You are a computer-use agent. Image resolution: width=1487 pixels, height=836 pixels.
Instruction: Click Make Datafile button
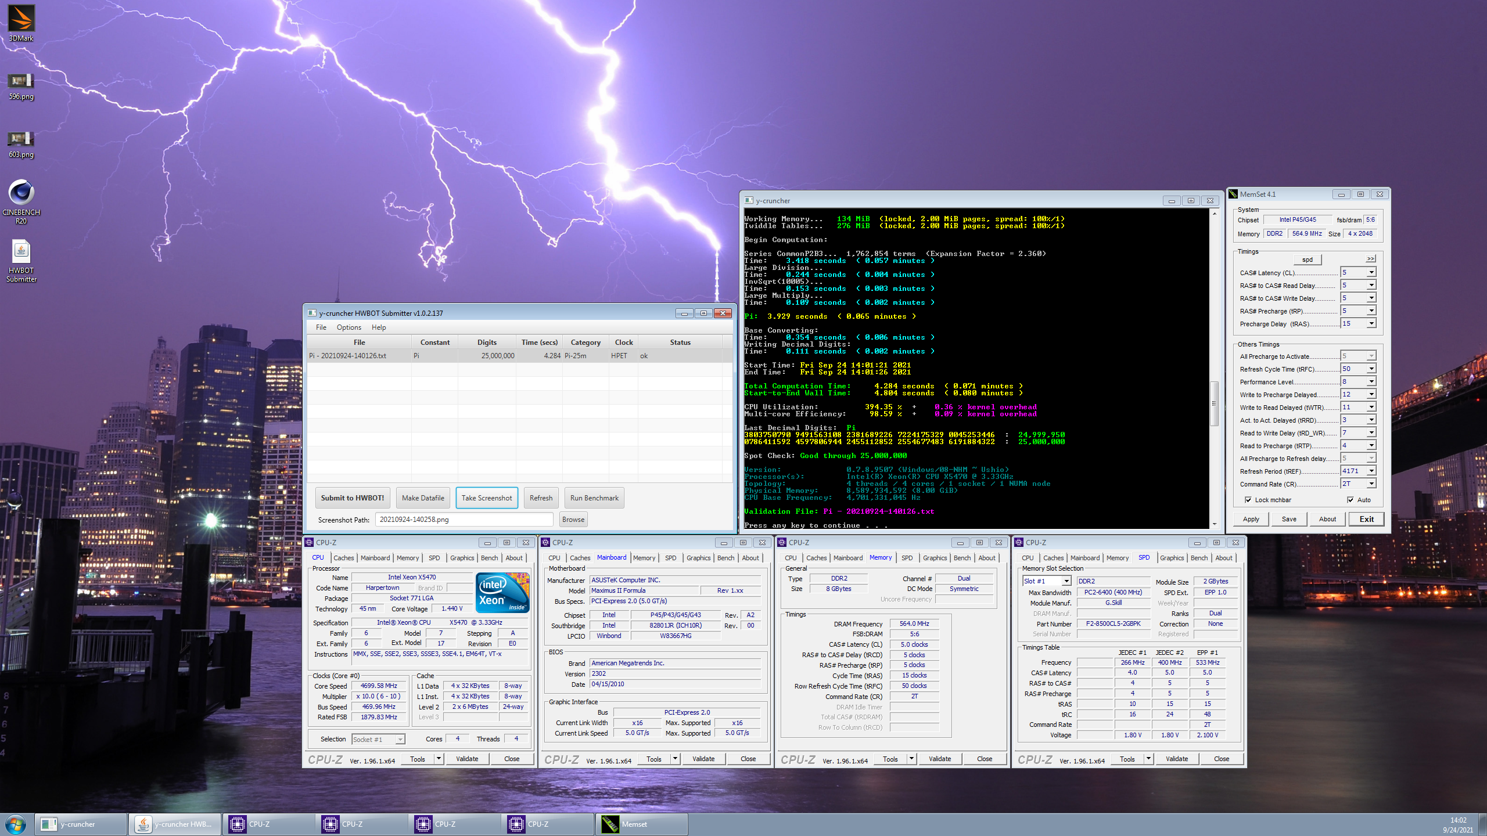[423, 498]
